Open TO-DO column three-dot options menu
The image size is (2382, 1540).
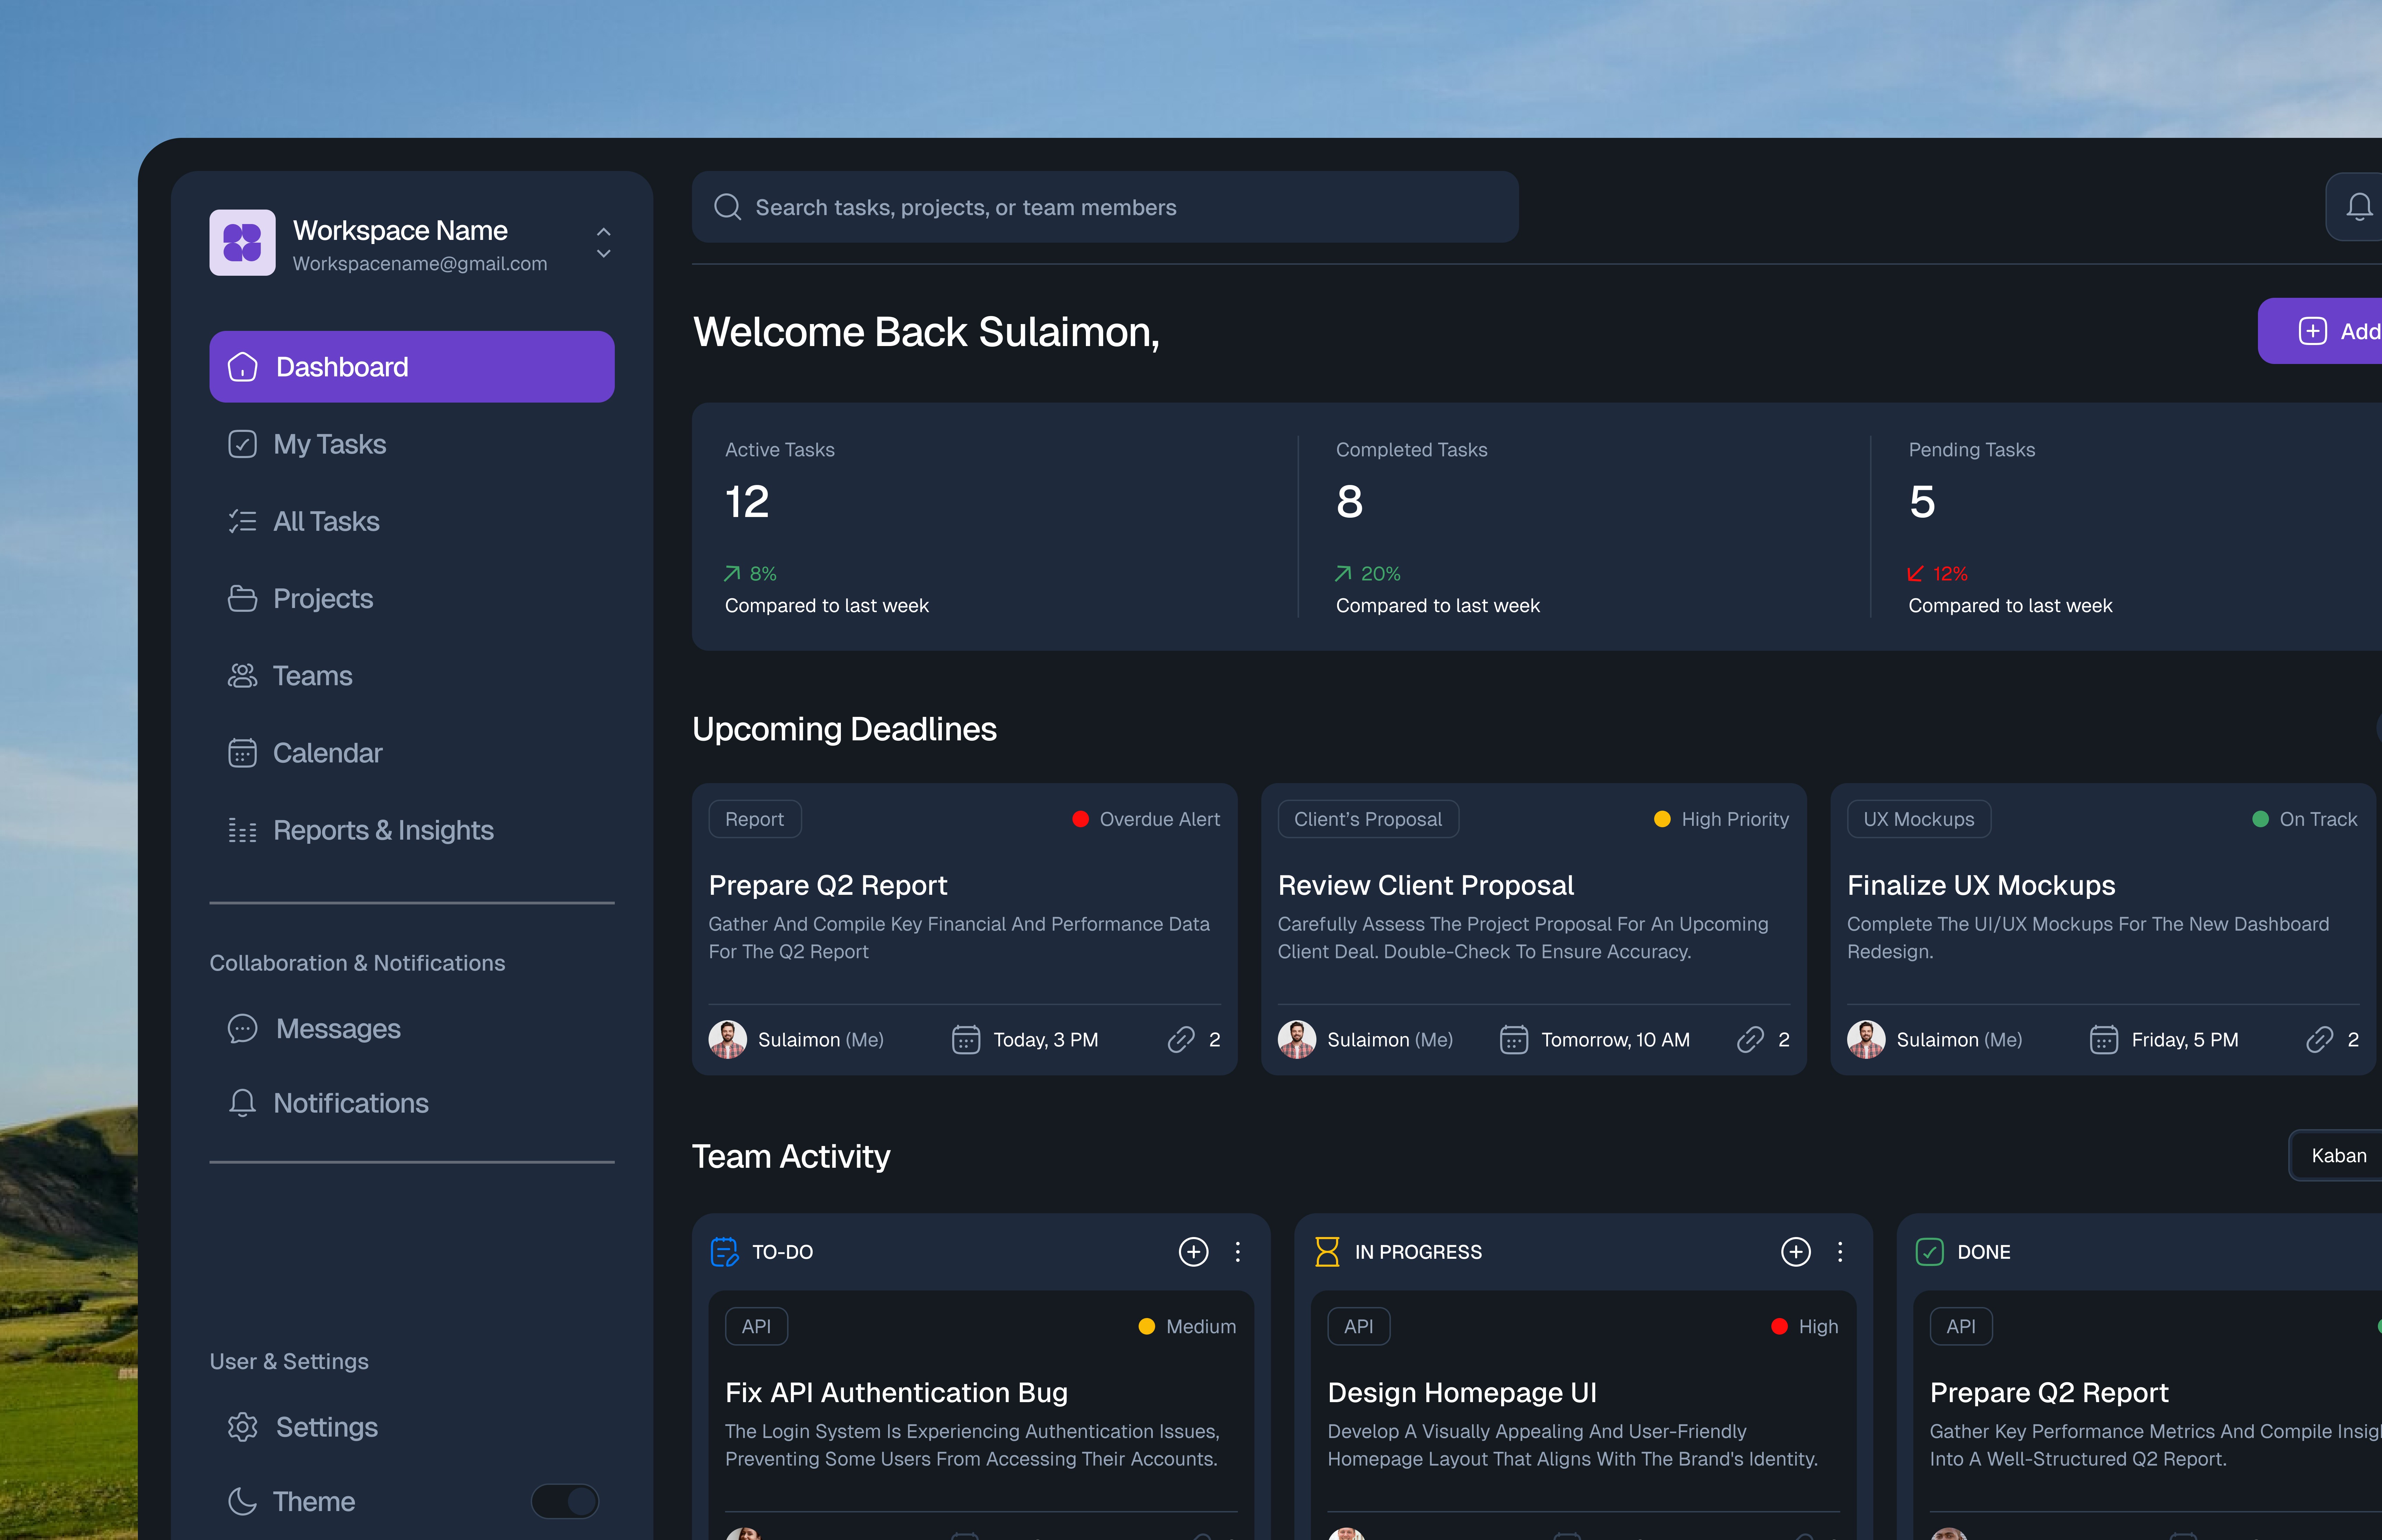[1238, 1252]
